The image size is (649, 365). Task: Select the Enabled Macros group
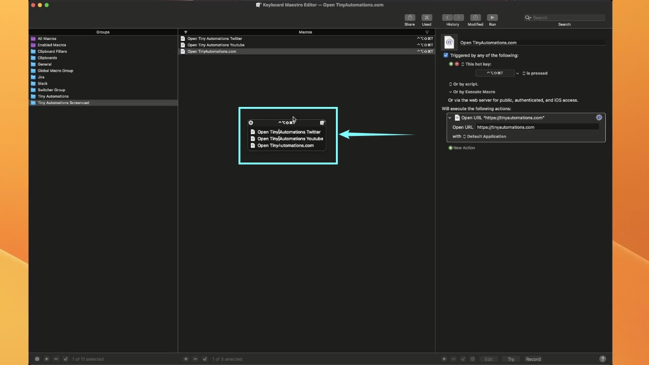(103, 45)
